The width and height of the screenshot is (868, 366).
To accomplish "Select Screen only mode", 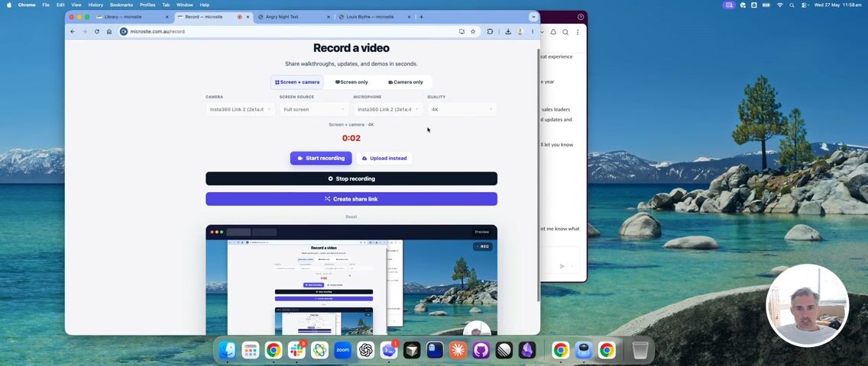I will pos(351,82).
